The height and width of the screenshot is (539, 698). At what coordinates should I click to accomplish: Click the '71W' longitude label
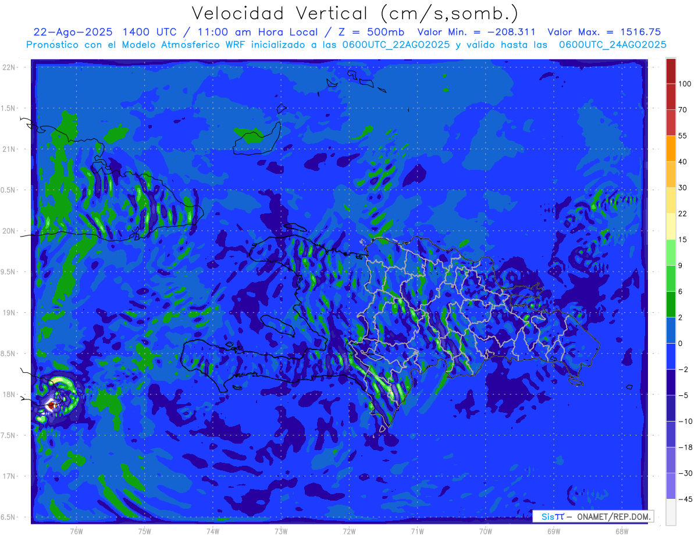(417, 531)
